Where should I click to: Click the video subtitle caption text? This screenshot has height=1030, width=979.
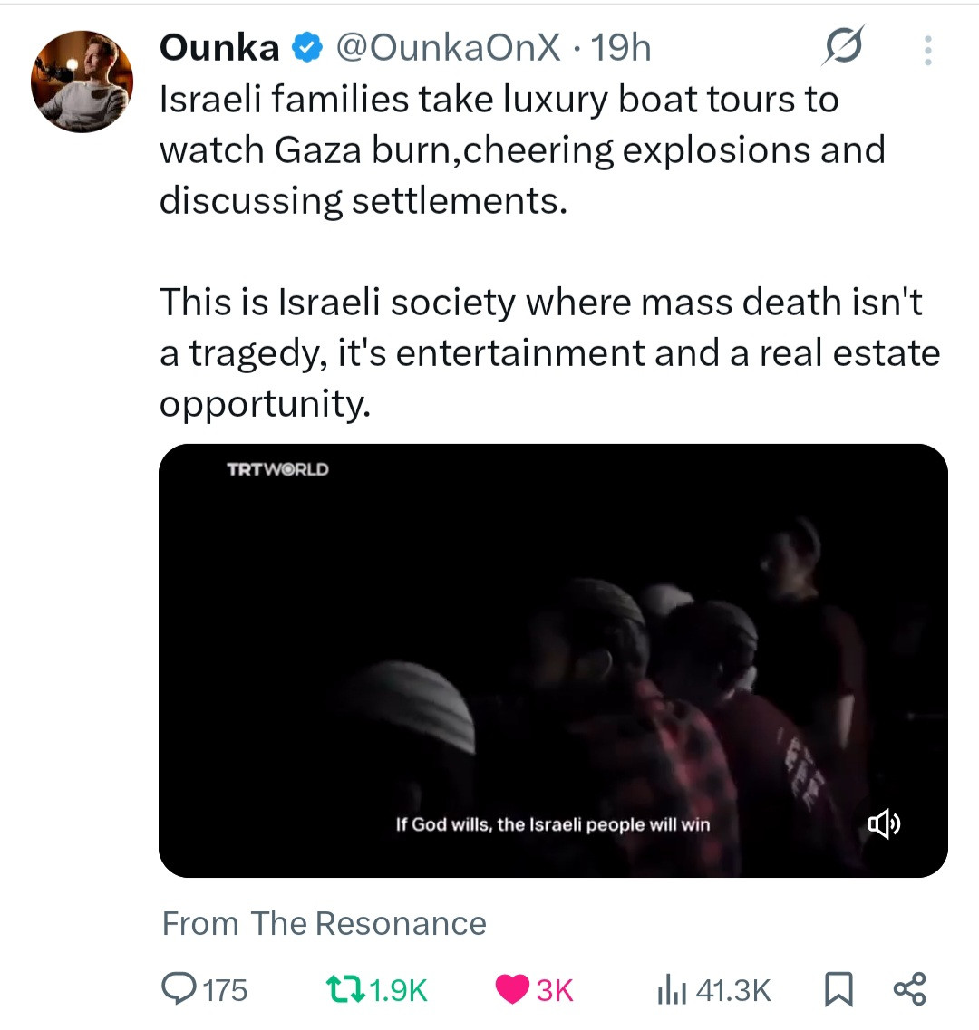[x=553, y=824]
